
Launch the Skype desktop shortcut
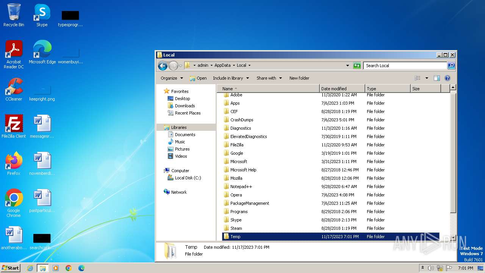(42, 15)
